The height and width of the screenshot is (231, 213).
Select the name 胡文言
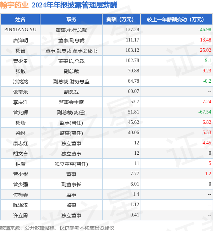(20, 154)
